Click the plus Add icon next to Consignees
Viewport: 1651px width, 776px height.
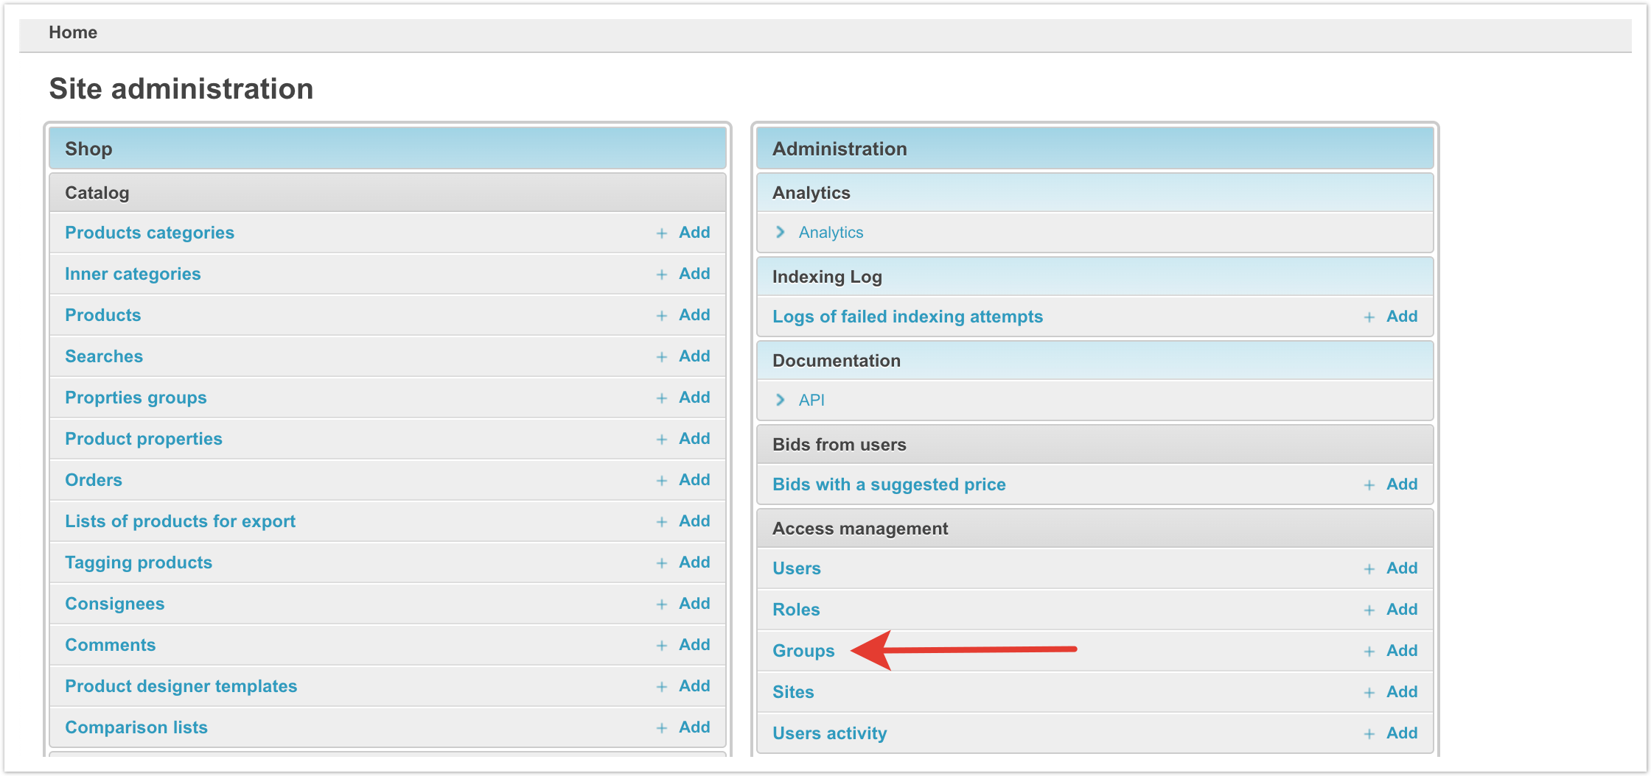[662, 604]
